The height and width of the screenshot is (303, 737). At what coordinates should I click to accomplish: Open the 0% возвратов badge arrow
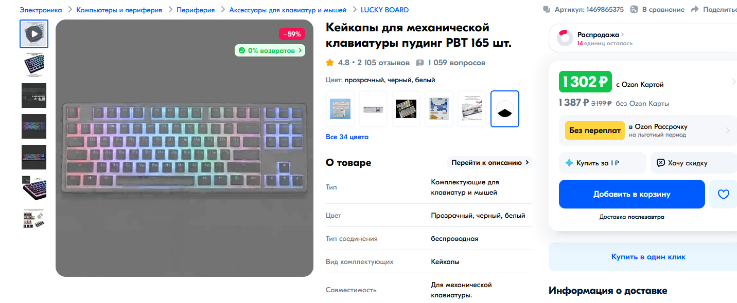(301, 50)
